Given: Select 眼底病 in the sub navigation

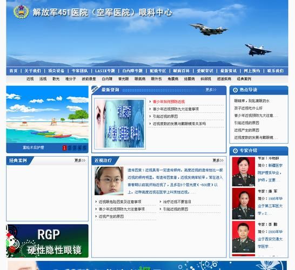Looking at the screenshot, I should pos(140,79).
